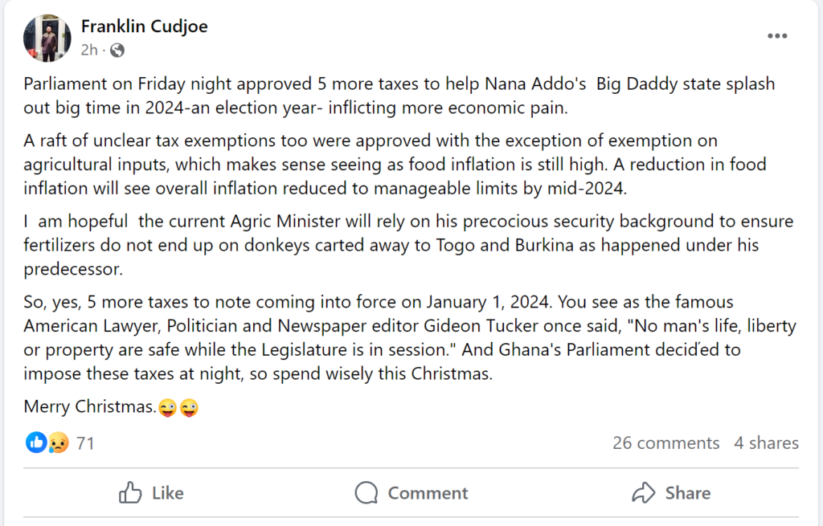Click the speech bubble icon beside Comment
The width and height of the screenshot is (823, 526).
point(366,492)
